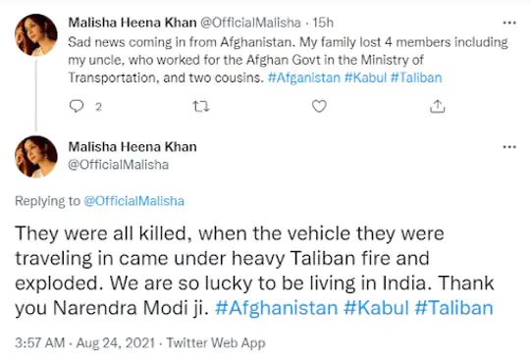Open three-dot menu on reply tweet
Image resolution: width=530 pixels, height=362 pixels.
509,147
